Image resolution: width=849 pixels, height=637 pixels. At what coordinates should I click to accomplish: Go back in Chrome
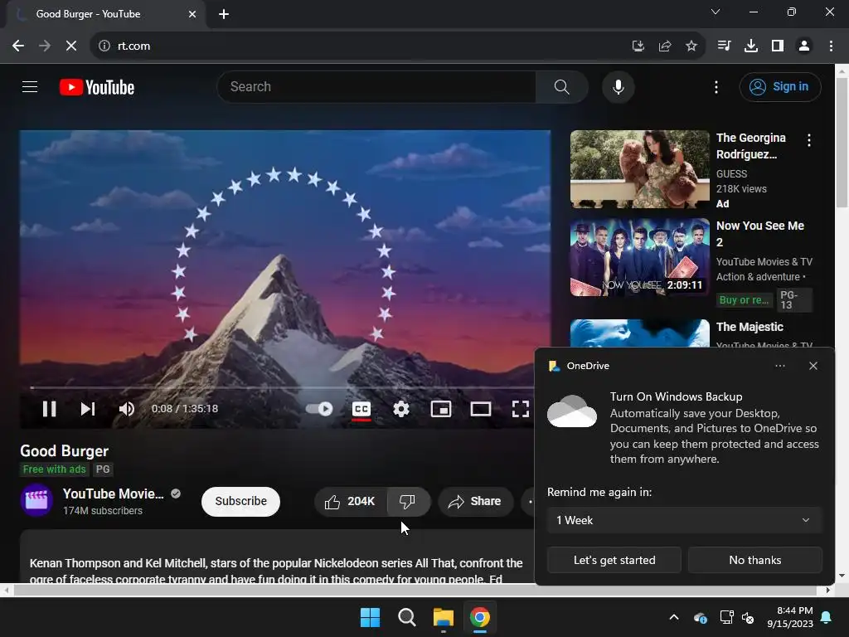tap(18, 46)
